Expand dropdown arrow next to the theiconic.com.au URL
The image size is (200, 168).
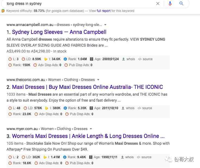[98, 80]
